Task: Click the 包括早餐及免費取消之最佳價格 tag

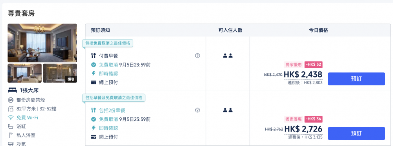Action: (114, 97)
